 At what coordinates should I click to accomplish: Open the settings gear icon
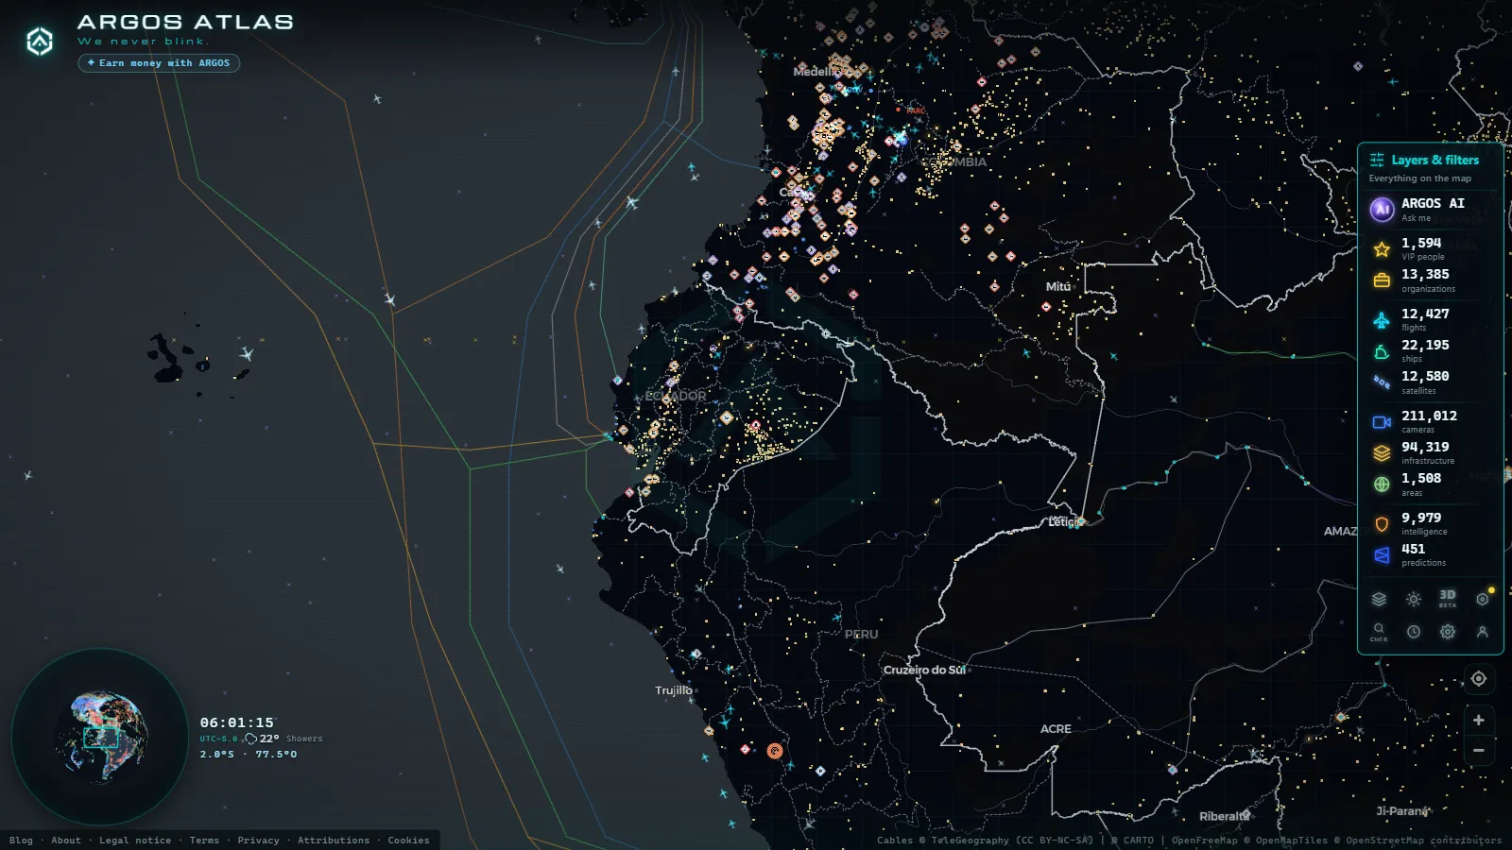coord(1448,632)
